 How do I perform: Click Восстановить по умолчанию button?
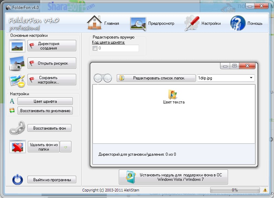click(x=45, y=111)
